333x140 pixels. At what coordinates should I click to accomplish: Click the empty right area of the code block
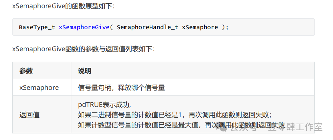[271, 27]
